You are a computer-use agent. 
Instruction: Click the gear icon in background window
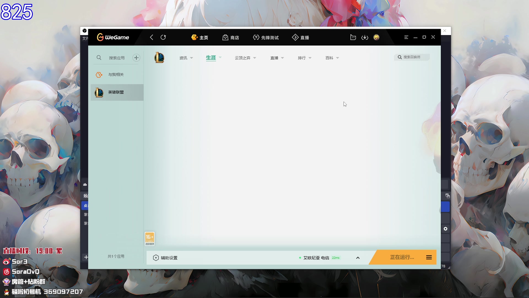pyautogui.click(x=446, y=229)
